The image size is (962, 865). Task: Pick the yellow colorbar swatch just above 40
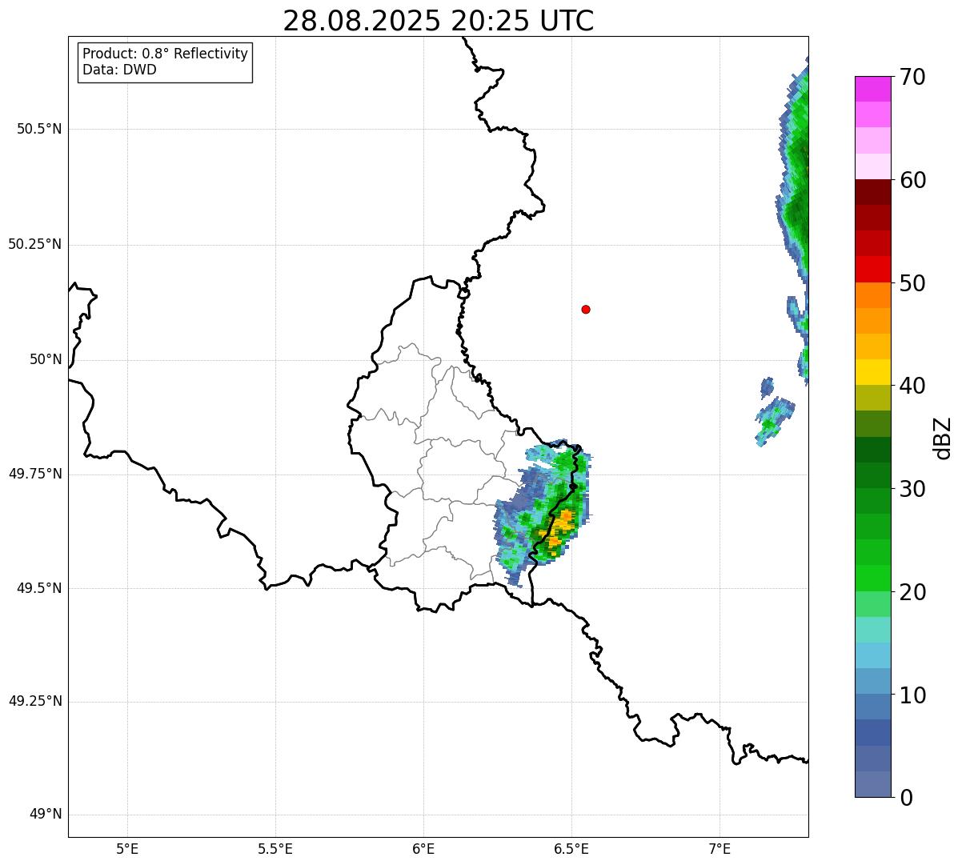point(872,372)
